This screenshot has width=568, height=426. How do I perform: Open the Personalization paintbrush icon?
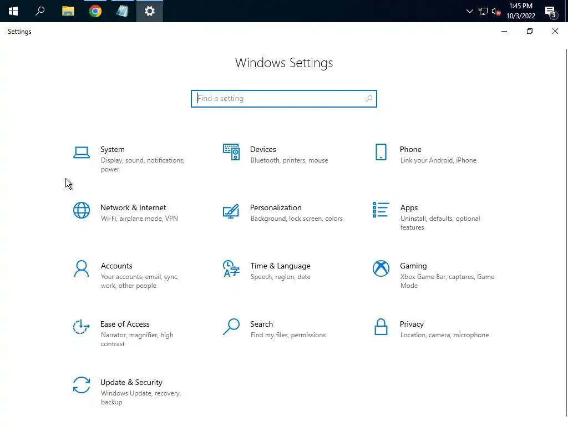pos(231,211)
